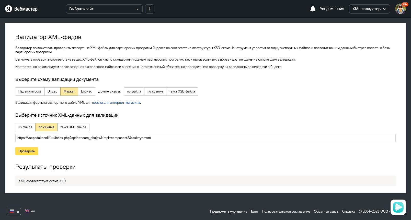This screenshot has height=220, width=411.
Task: Select the Видео validation scheme
Action: pos(52,91)
